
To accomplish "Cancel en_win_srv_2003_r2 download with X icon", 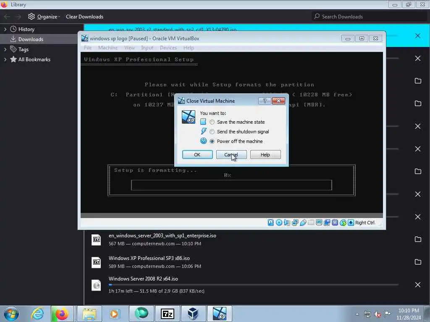I will pos(418,36).
